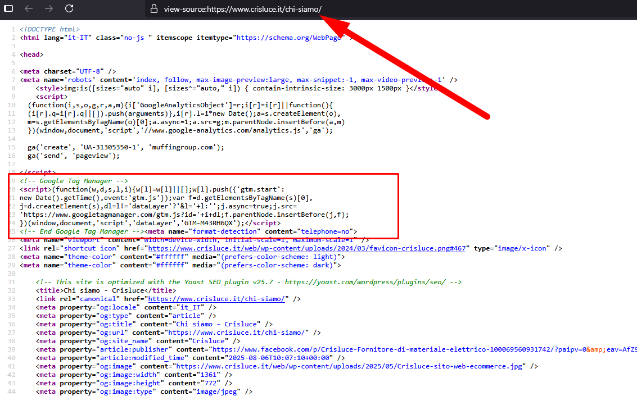Click the ga('send', 'pageview') line
The height and width of the screenshot is (396, 637).
pos(74,156)
